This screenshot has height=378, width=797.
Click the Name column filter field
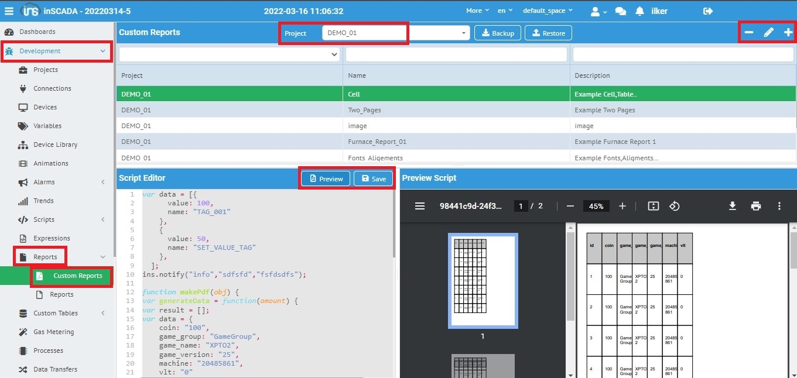(456, 54)
